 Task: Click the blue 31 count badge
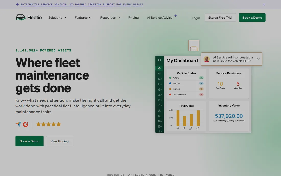tap(201, 83)
